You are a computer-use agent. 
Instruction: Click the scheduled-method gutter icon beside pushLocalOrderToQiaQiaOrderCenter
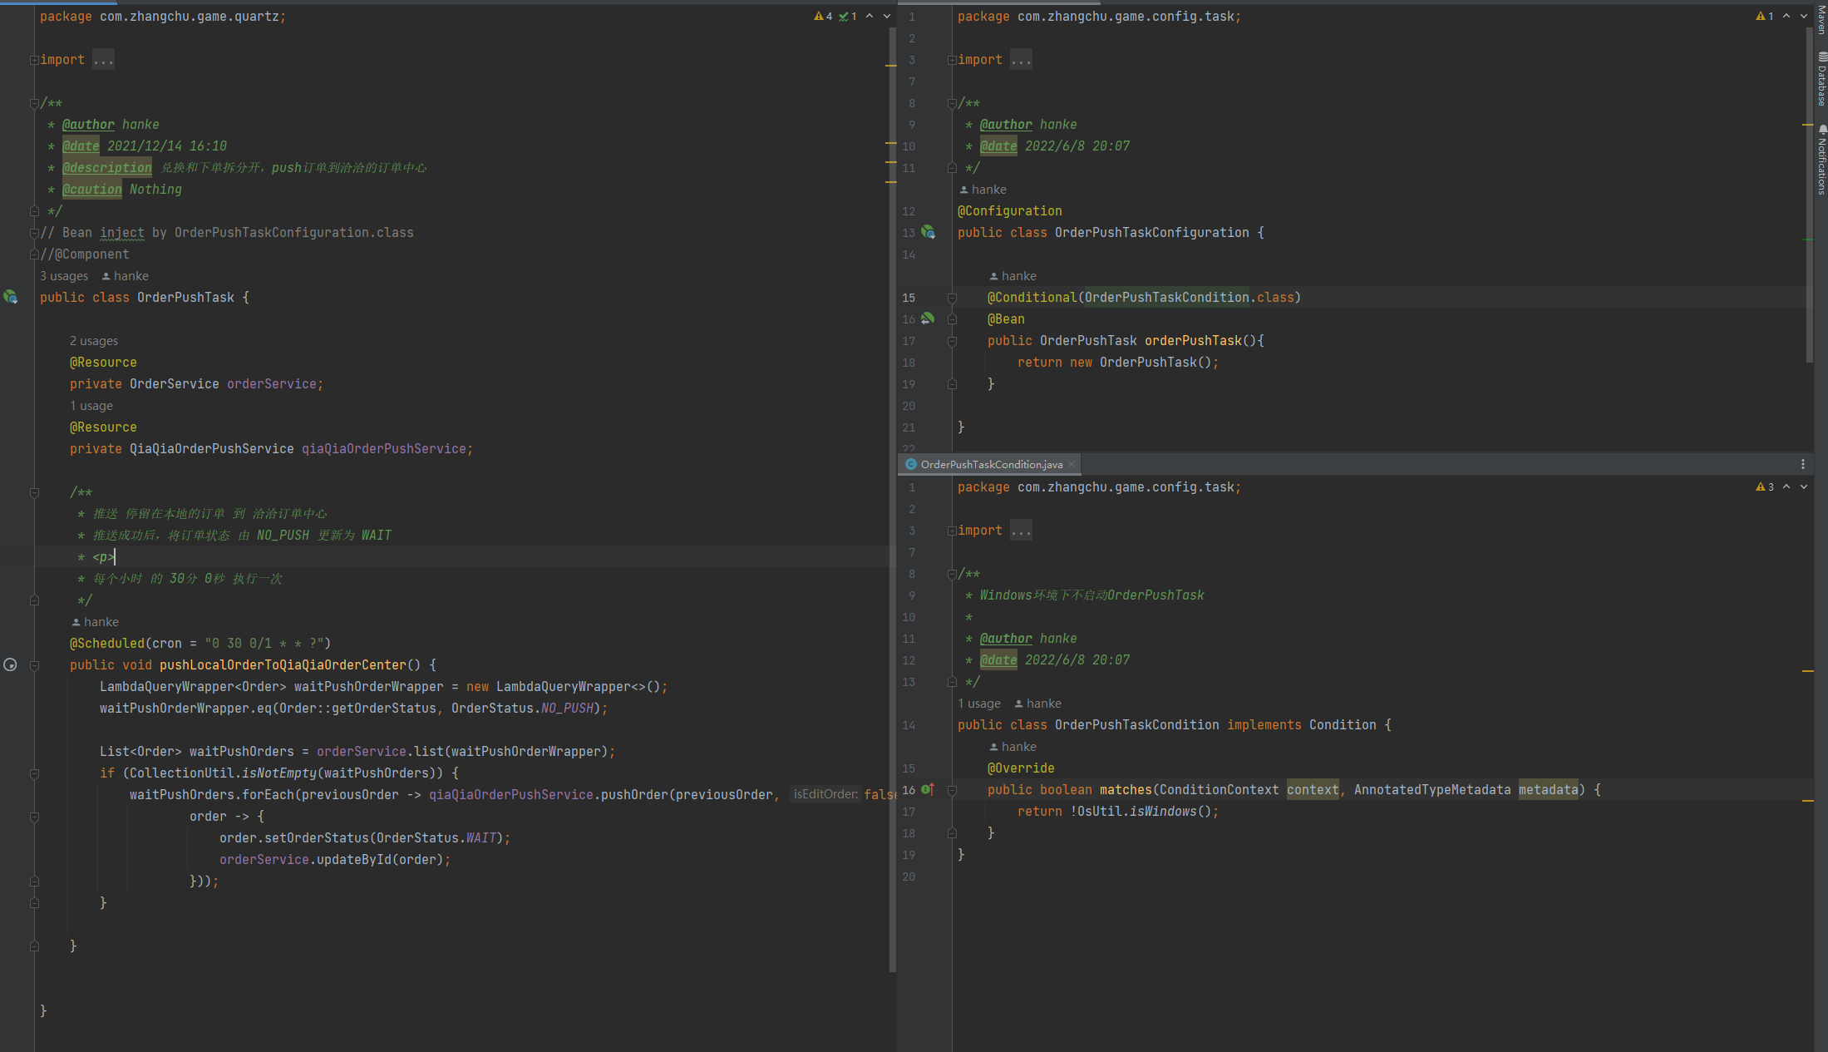tap(10, 664)
